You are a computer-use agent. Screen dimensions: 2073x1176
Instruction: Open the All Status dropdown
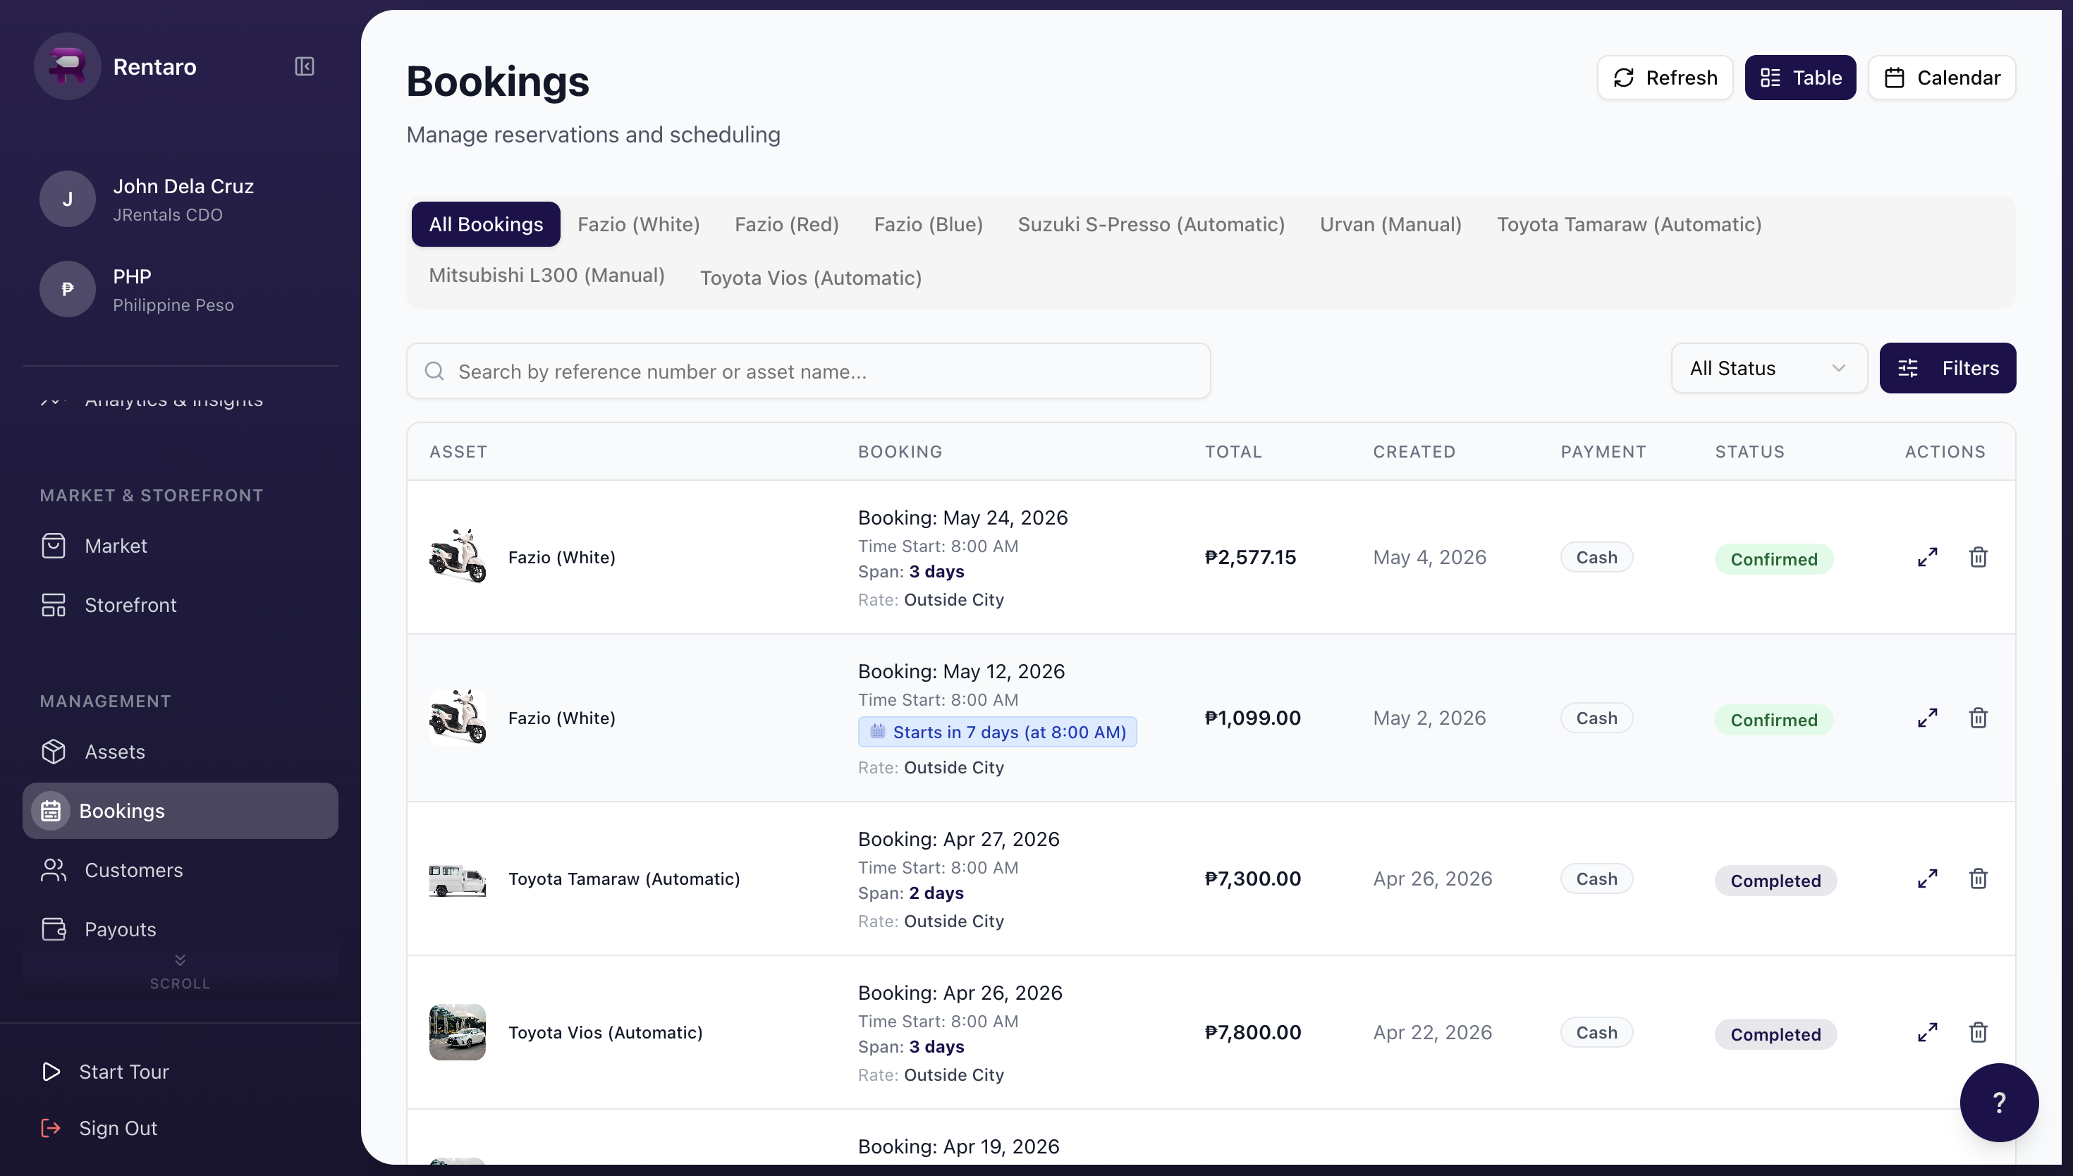point(1769,368)
